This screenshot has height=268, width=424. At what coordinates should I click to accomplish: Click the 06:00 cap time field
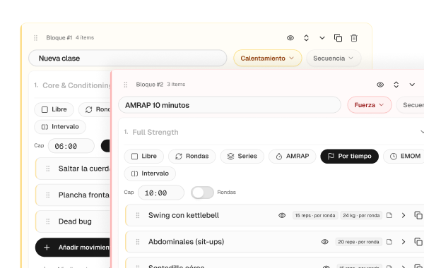(71, 146)
